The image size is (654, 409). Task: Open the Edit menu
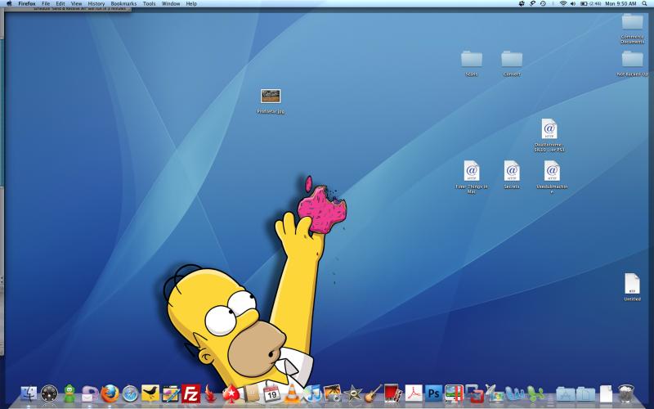click(x=60, y=3)
